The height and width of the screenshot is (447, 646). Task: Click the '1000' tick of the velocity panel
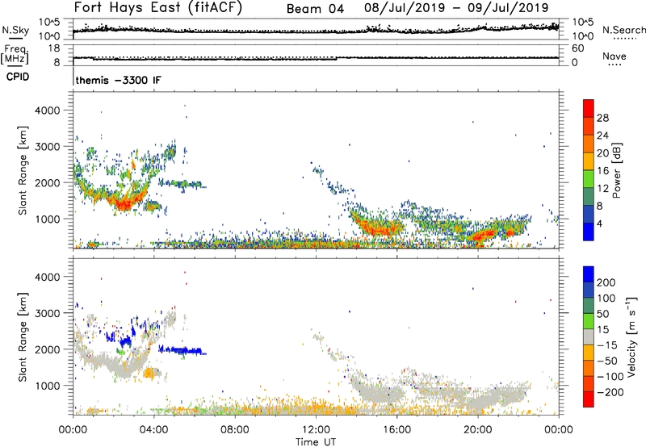coord(48,386)
